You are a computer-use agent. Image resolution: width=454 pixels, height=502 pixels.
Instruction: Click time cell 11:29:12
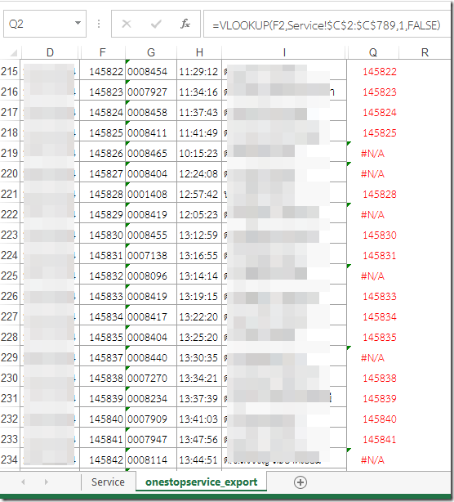point(199,71)
